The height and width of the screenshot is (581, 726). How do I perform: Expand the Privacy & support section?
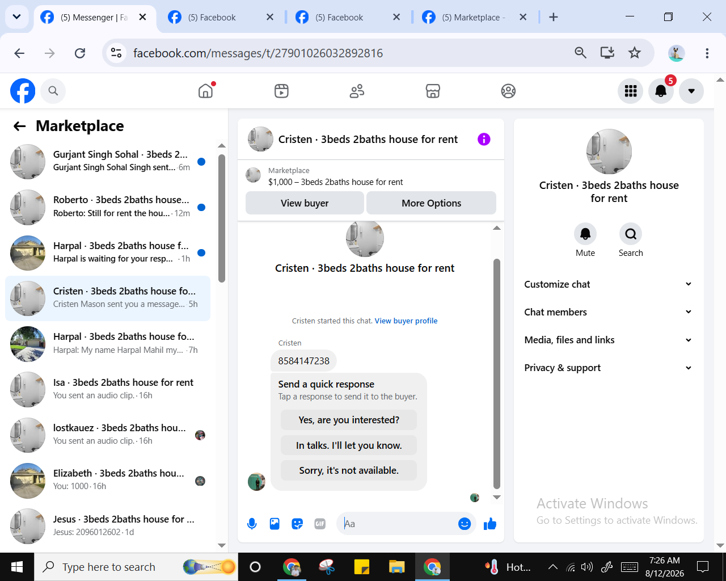(x=609, y=368)
